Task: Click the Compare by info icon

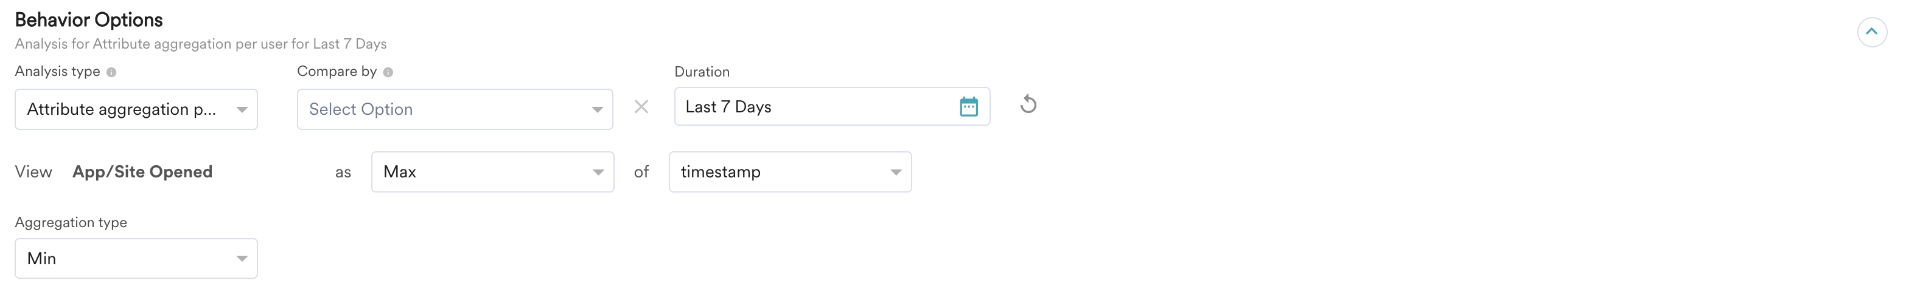Action: coord(388,72)
